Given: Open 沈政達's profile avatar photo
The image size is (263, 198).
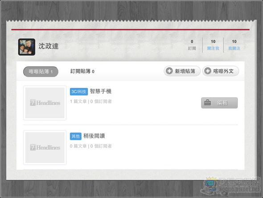Looking at the screenshot, I should (27, 47).
